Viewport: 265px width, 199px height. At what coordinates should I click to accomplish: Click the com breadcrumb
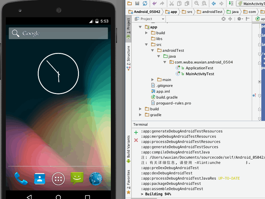[x=249, y=12]
